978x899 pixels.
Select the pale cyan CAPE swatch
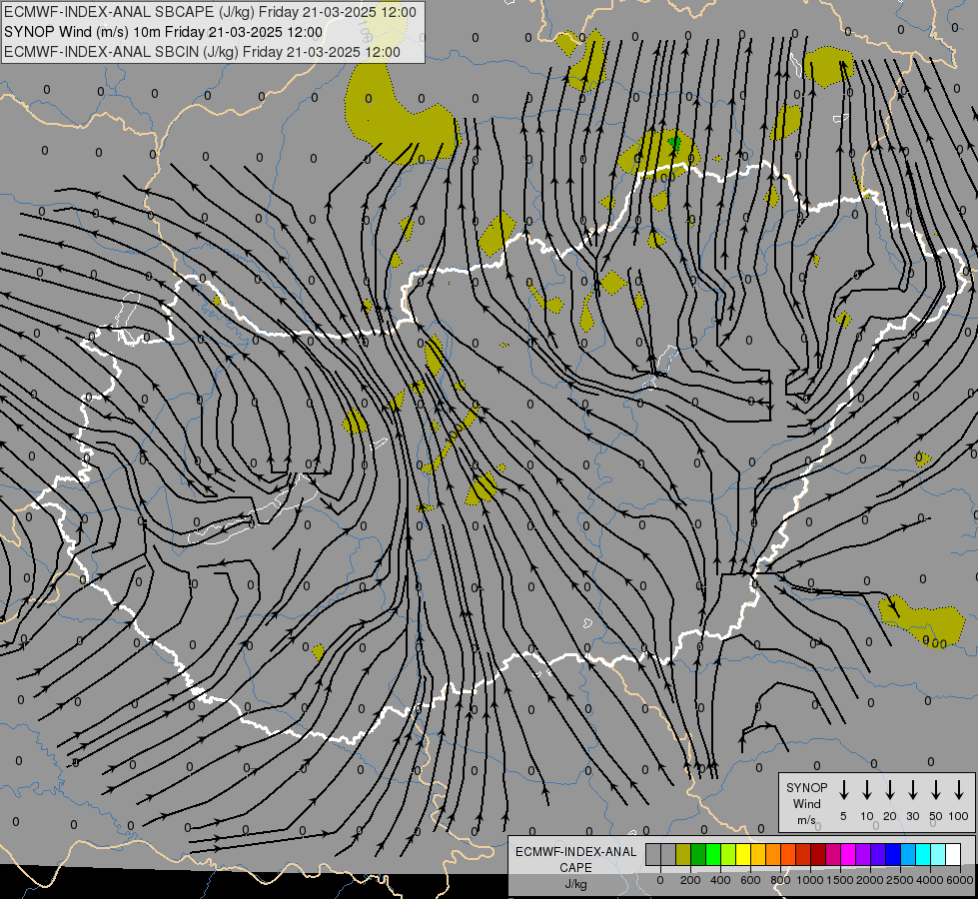[x=939, y=854]
